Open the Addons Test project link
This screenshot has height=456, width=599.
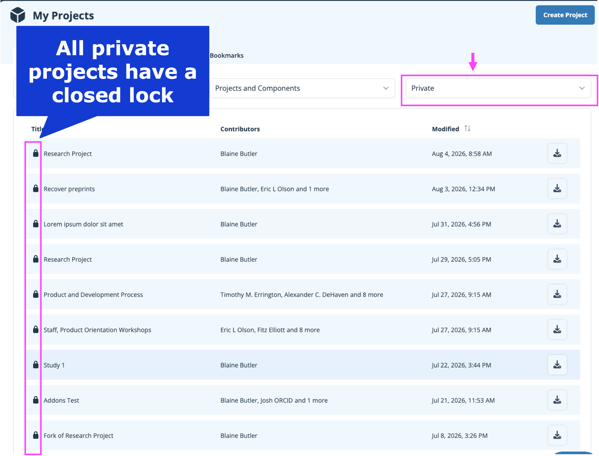pos(61,400)
